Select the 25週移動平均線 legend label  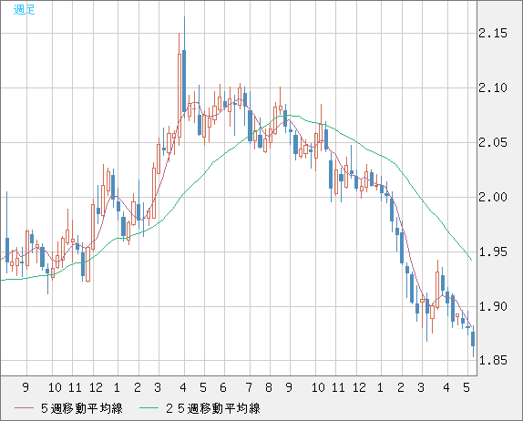pyautogui.click(x=213, y=408)
